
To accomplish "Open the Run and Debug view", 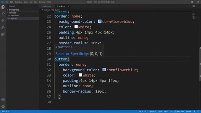I will coord(3,27).
